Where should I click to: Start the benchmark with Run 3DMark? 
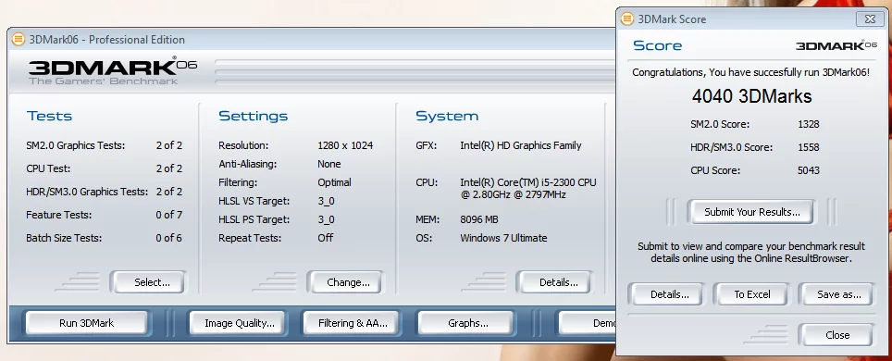86,323
